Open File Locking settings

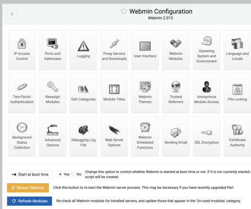[237, 93]
